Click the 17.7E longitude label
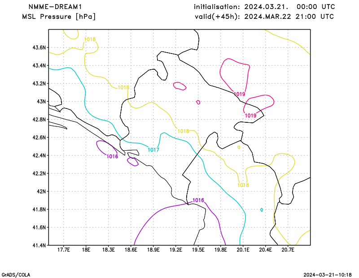Viewport: 359px width, 278px height. tap(64, 250)
